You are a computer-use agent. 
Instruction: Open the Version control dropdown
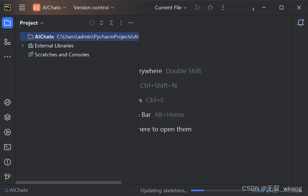point(93,8)
